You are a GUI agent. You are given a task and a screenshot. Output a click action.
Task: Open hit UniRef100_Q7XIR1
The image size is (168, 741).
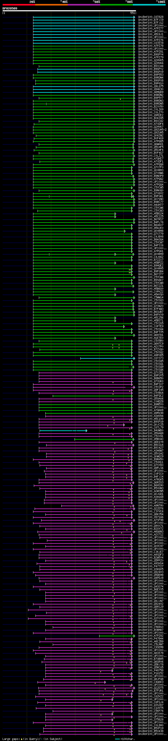pos(151,372)
